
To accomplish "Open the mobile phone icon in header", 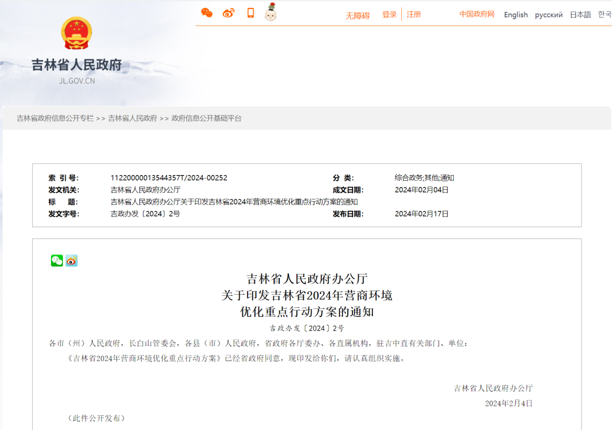I will [x=250, y=13].
